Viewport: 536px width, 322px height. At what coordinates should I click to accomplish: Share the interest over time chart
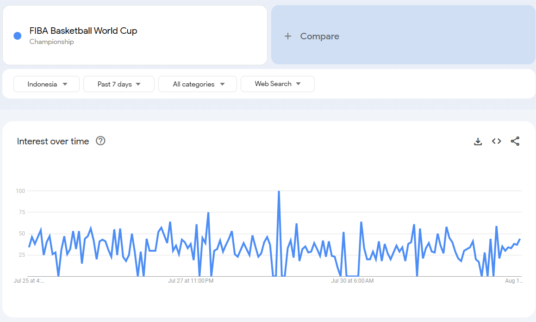click(515, 141)
